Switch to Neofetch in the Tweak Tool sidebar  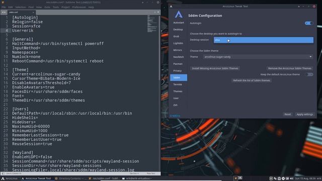tap(179, 57)
